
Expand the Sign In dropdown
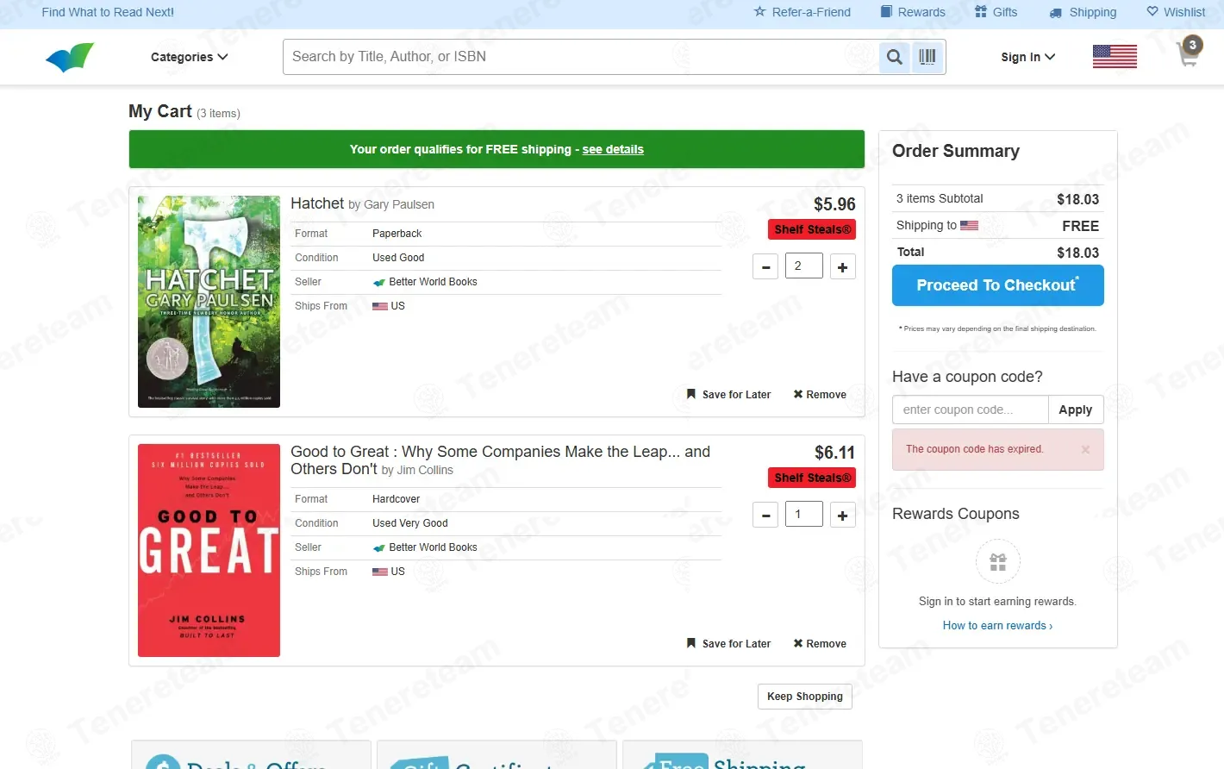1028,57
